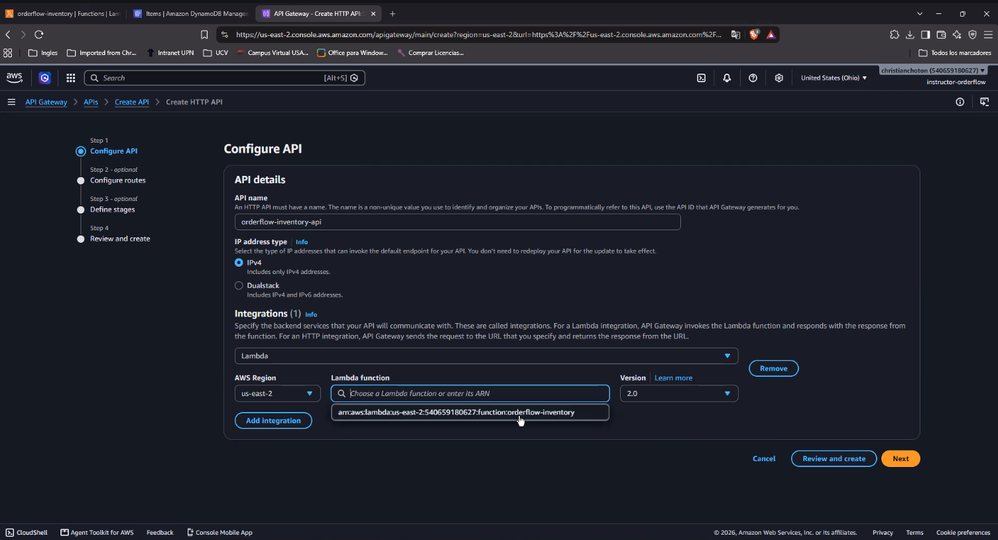Click the AWS logo home icon
Viewport: 998px width, 540px height.
pos(15,78)
